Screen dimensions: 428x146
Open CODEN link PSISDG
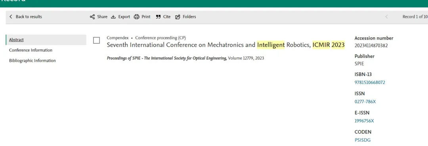pyautogui.click(x=363, y=140)
